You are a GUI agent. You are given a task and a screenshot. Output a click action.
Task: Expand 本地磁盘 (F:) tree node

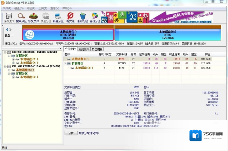(x=13, y=62)
